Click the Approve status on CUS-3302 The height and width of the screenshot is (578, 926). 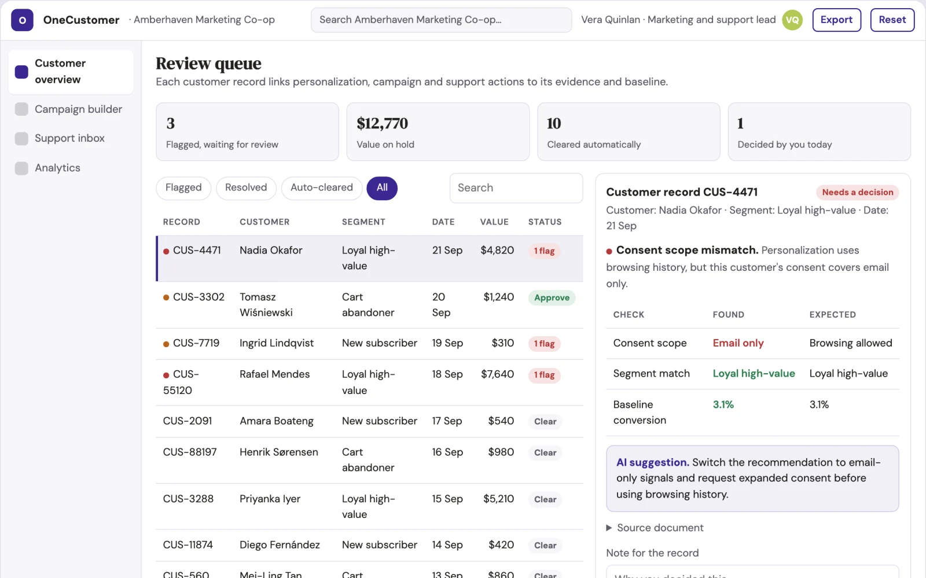coord(552,298)
